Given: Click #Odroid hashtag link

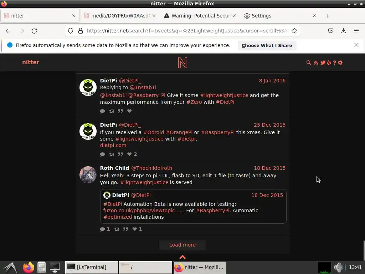Looking at the screenshot, I should 154,132.
